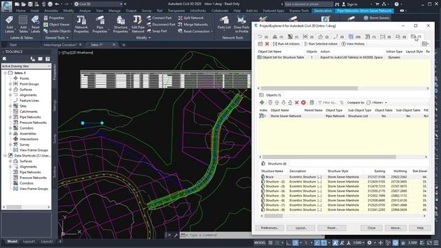441x248 pixels.
Task: Open Pipe Properties from the ribbon
Action: pyautogui.click(x=100, y=25)
